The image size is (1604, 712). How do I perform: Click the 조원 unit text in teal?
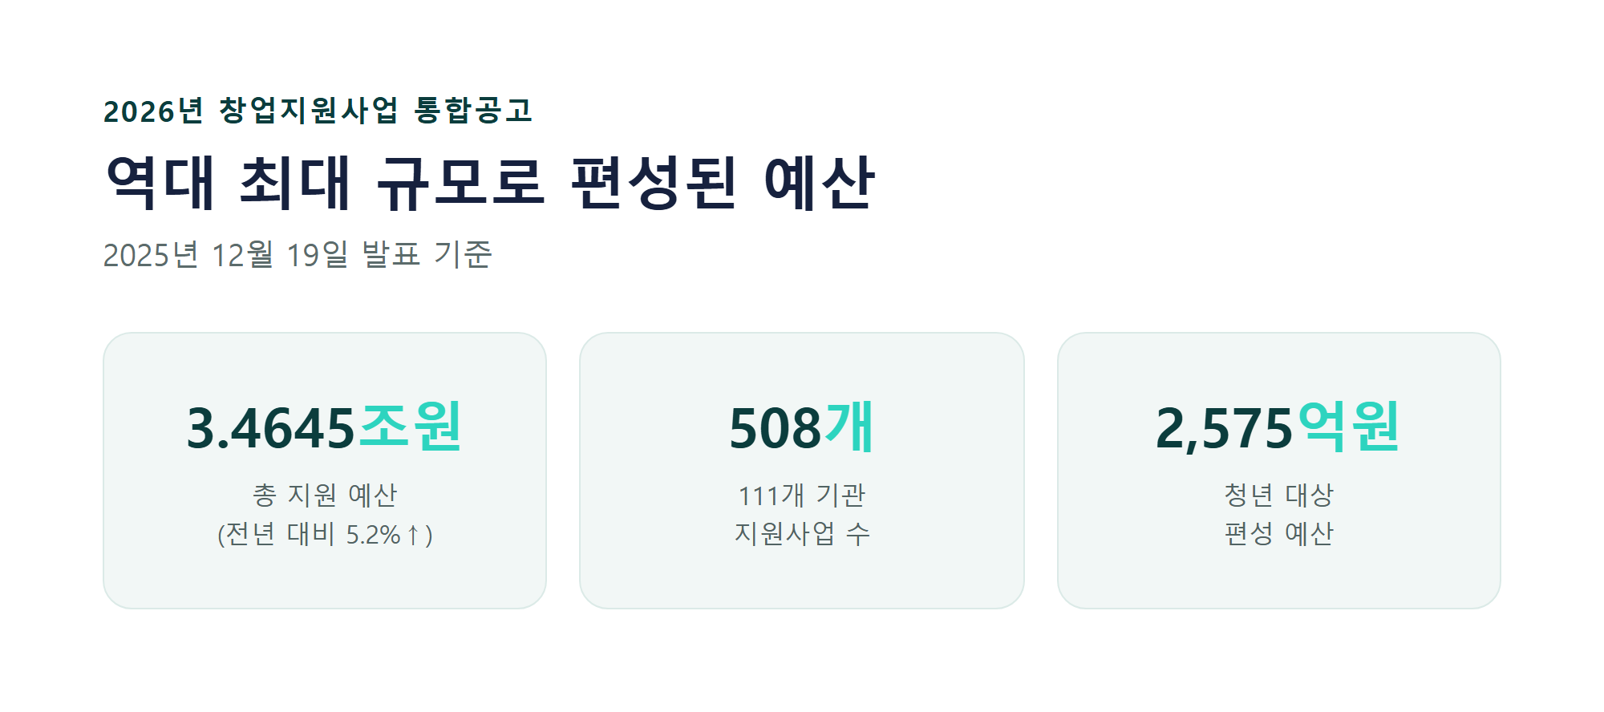411,427
